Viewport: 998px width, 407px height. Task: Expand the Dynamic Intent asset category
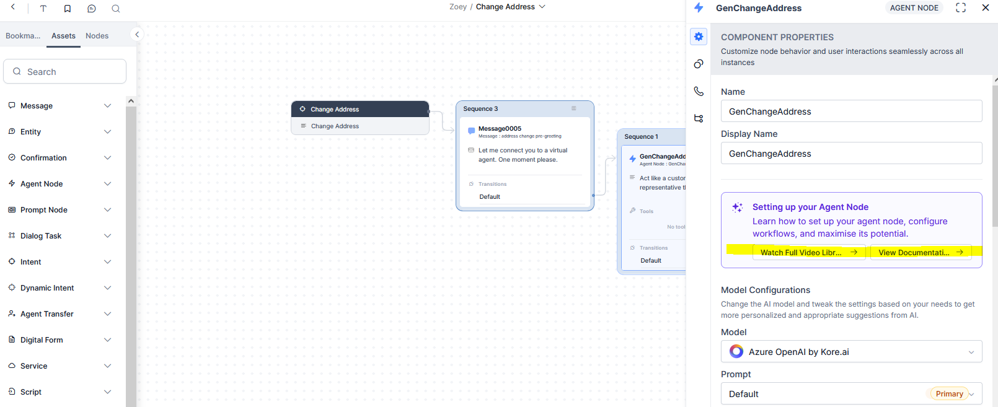[x=108, y=288]
